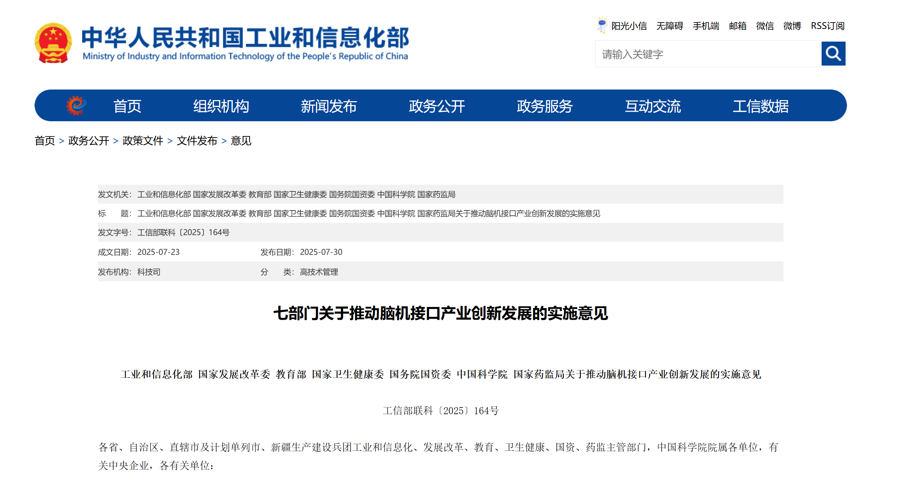Click the 无障碍 accessibility link

[669, 26]
